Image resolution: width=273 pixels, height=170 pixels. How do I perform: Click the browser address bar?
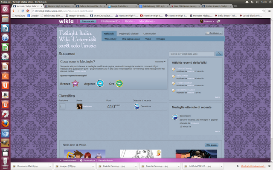146,11
